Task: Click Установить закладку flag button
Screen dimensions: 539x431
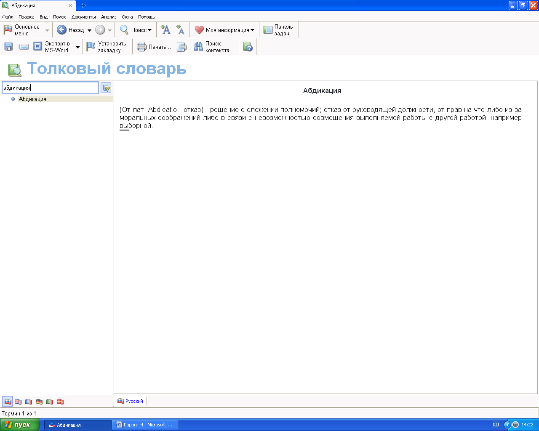Action: tap(106, 47)
